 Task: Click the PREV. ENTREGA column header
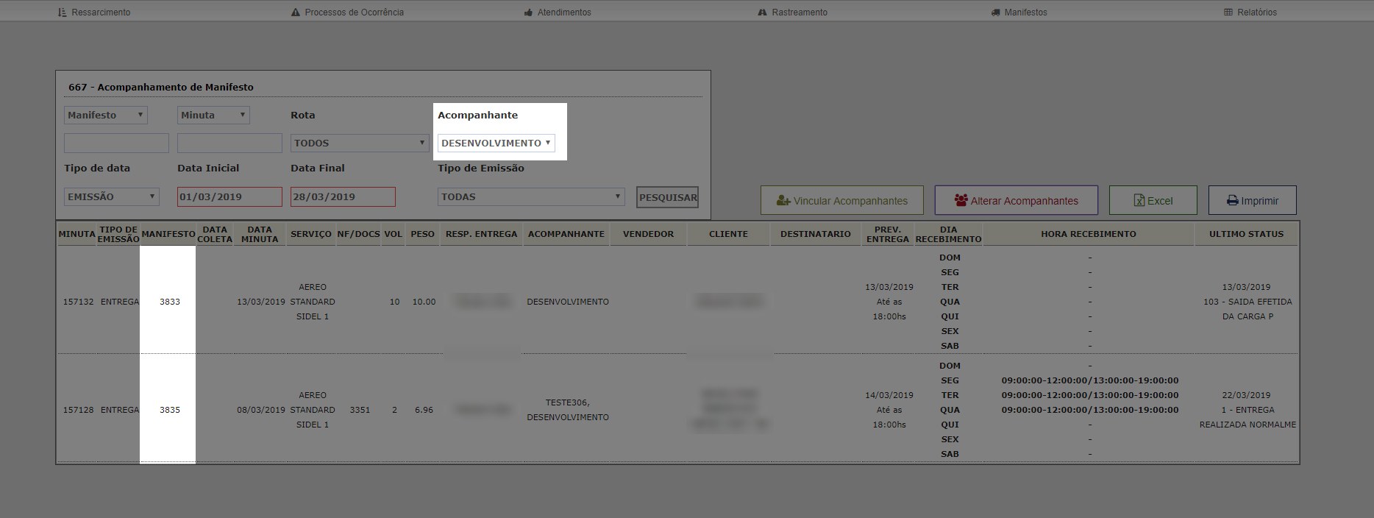coord(888,234)
